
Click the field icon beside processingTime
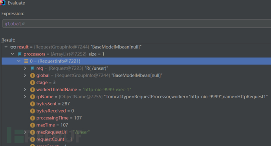point(33,118)
